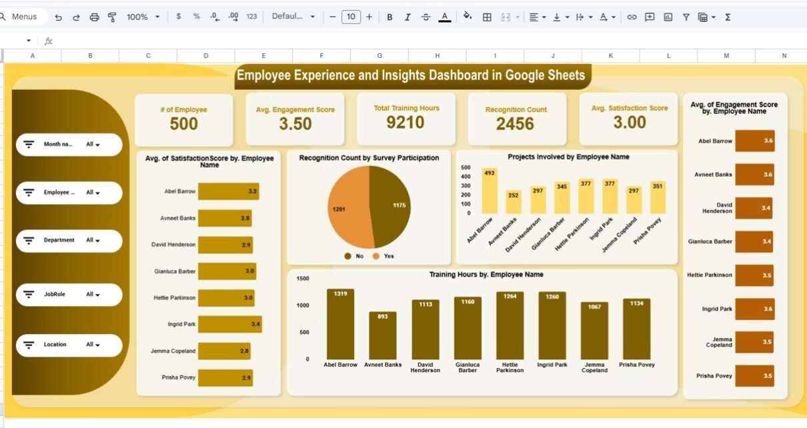The height and width of the screenshot is (428, 807).
Task: Click the Print icon
Action: coord(94,17)
